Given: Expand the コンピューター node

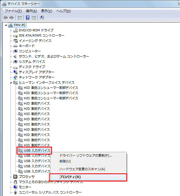Looking at the screenshot, I should click(11, 51).
